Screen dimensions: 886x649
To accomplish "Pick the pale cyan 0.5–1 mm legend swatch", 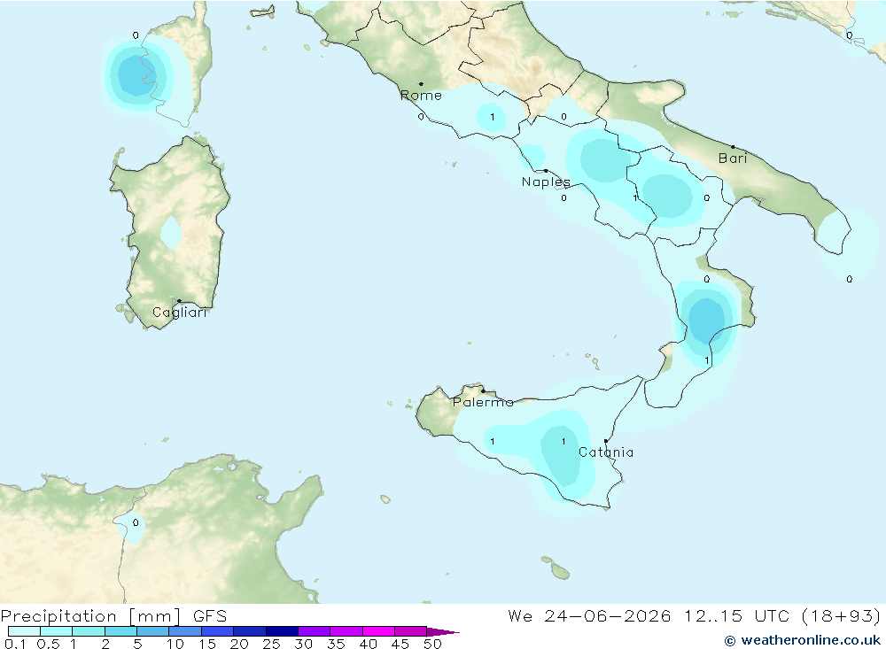I will coord(56,631).
